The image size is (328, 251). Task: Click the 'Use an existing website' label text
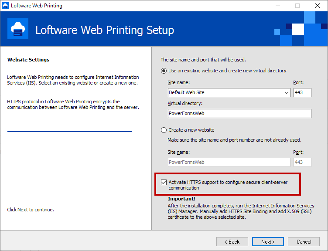pos(227,71)
